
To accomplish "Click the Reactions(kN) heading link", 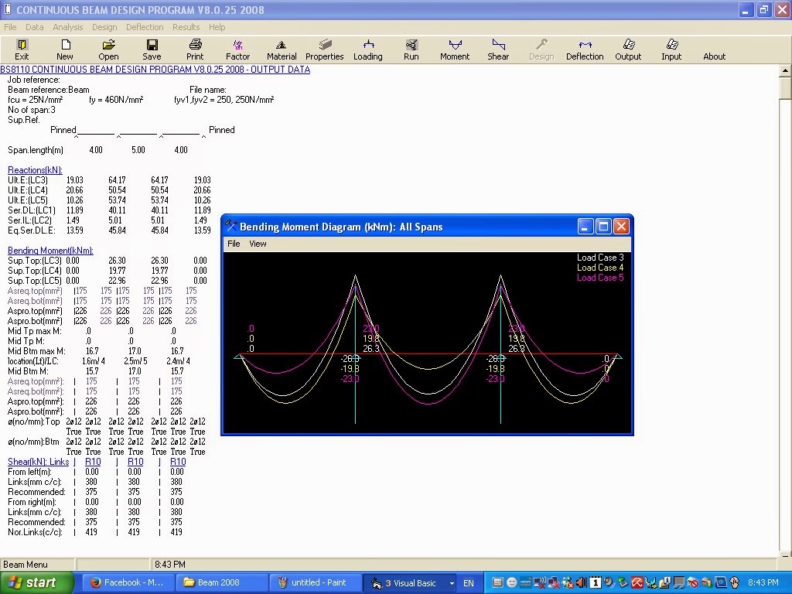I will [x=35, y=170].
